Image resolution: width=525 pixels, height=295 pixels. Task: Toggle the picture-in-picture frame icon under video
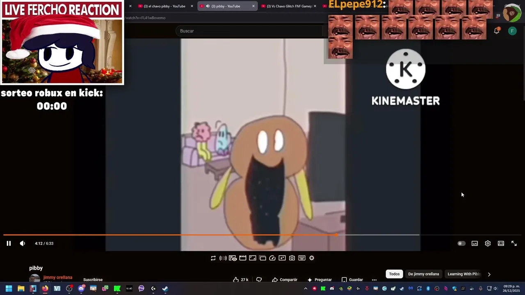(253, 258)
